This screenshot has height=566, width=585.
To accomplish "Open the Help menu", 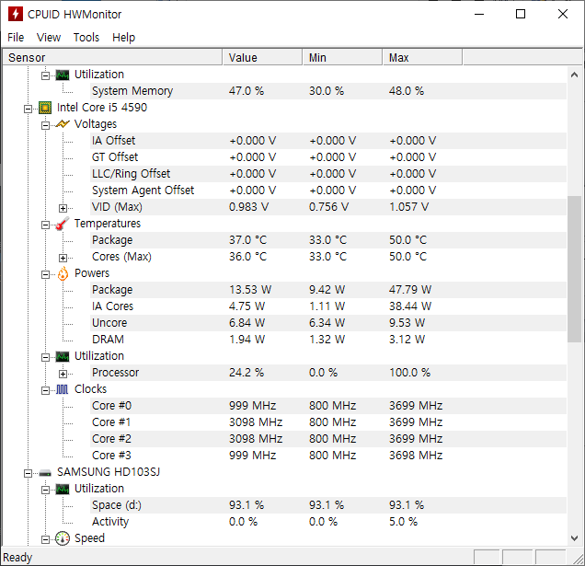I will 123,38.
